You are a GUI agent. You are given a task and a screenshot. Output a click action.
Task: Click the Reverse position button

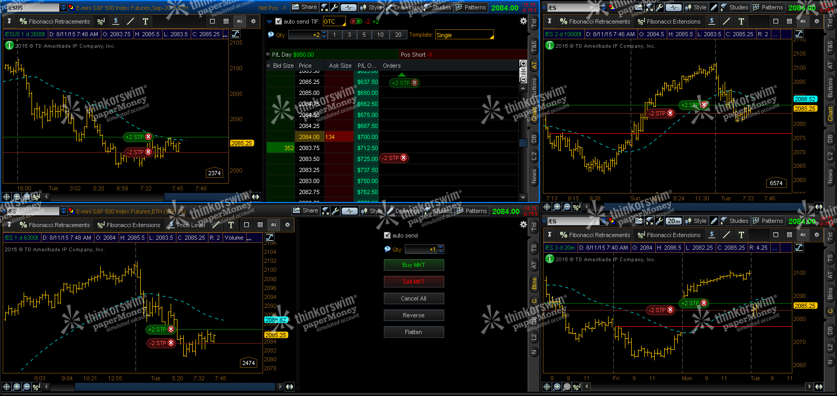click(x=414, y=315)
